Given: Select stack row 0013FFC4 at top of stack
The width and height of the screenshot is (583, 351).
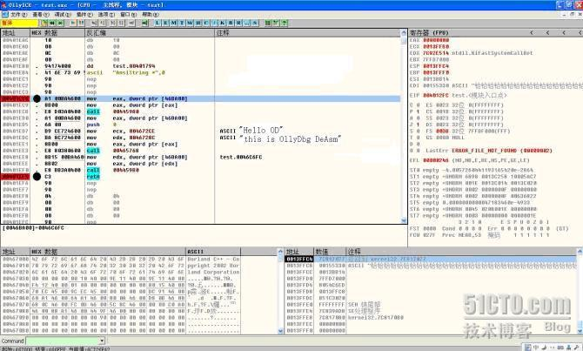Looking at the screenshot, I should (431, 259).
